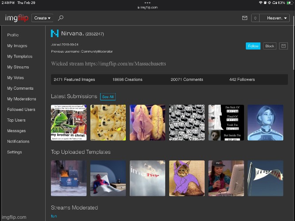This screenshot has width=295, height=221.
Task: Click the Nirvana user avatar icon
Action: point(54,33)
